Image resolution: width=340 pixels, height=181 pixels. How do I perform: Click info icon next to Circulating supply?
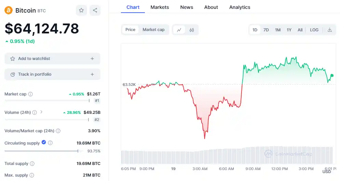(x=50, y=143)
